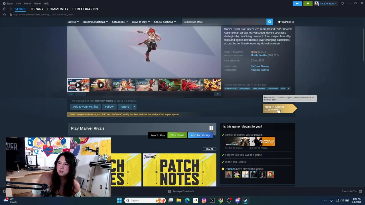
Task: Click the Windows logo beside Play Marvel Rivals
Action: pos(211,128)
